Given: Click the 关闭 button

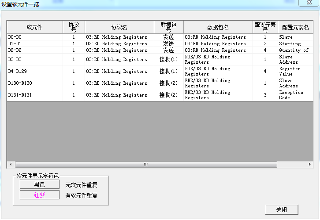Looking at the screenshot, I should (x=282, y=209).
